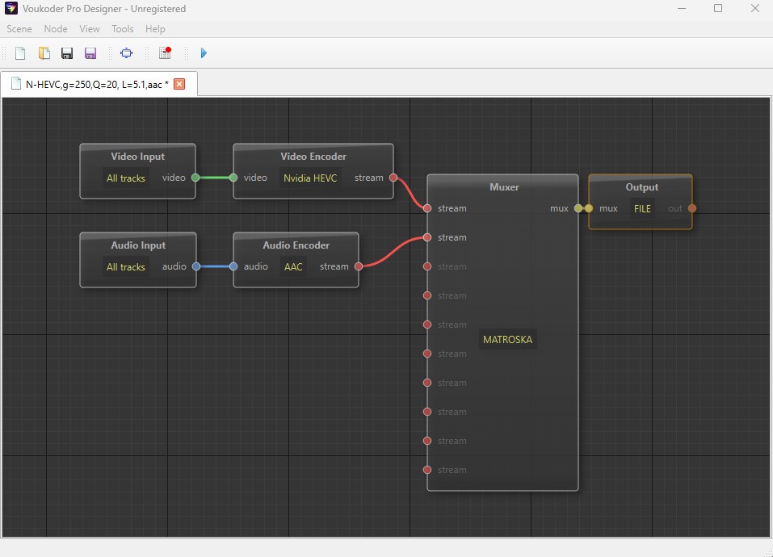Screen dimensions: 773x557
Task: Click the blue fit-to-view toolbar icon
Action: [x=126, y=53]
